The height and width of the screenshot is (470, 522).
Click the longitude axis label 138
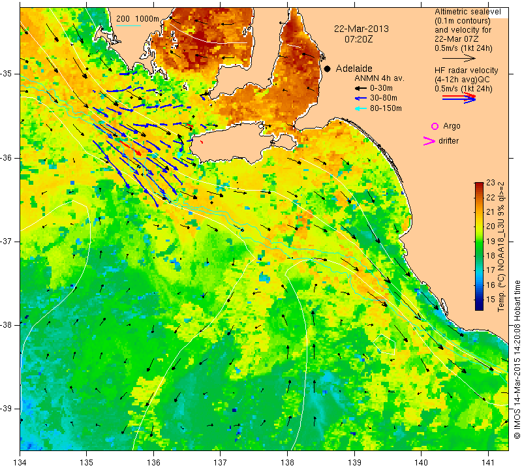(x=287, y=463)
